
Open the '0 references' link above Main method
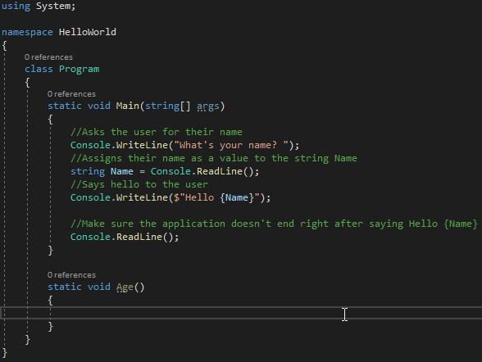(x=71, y=94)
